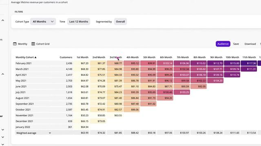Expand the first lower sidebar down chevron
Image resolution: width=261 pixels, height=146 pixels.
point(3,130)
